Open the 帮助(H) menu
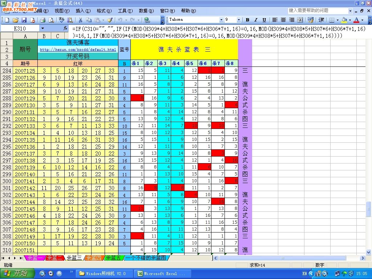 click(x=189, y=11)
